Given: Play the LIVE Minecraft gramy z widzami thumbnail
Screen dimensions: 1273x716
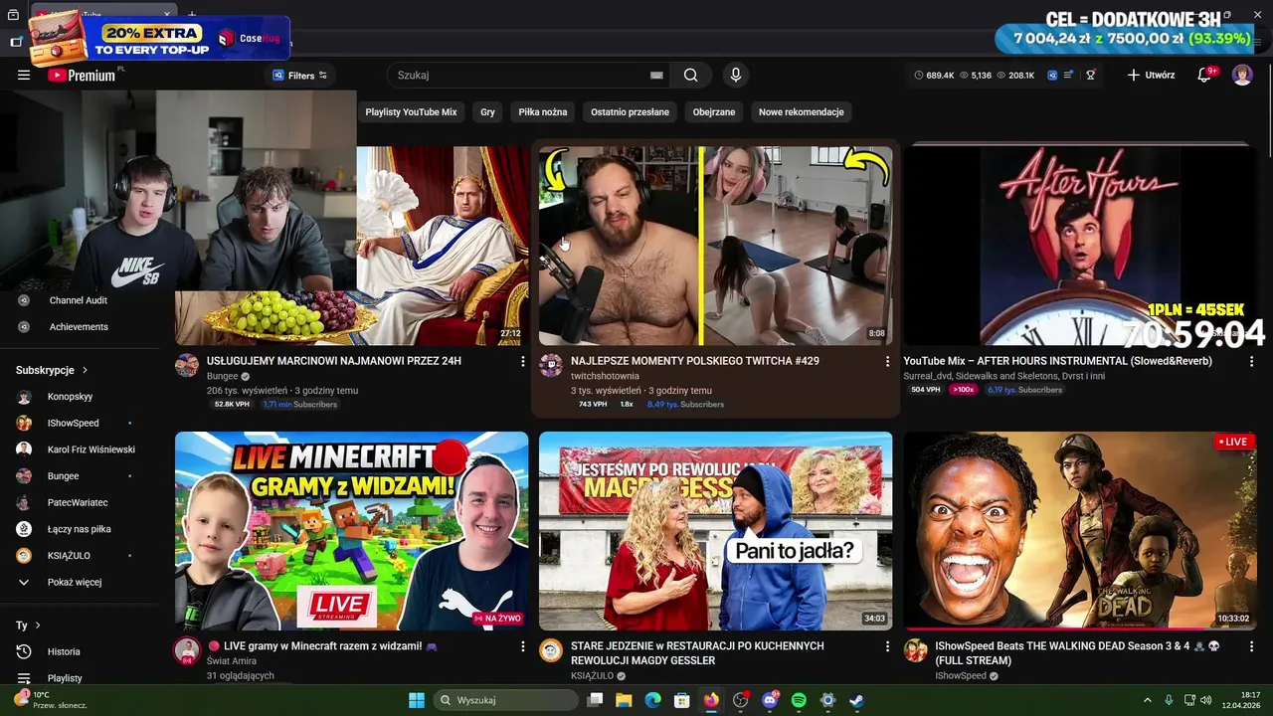Looking at the screenshot, I should [352, 530].
